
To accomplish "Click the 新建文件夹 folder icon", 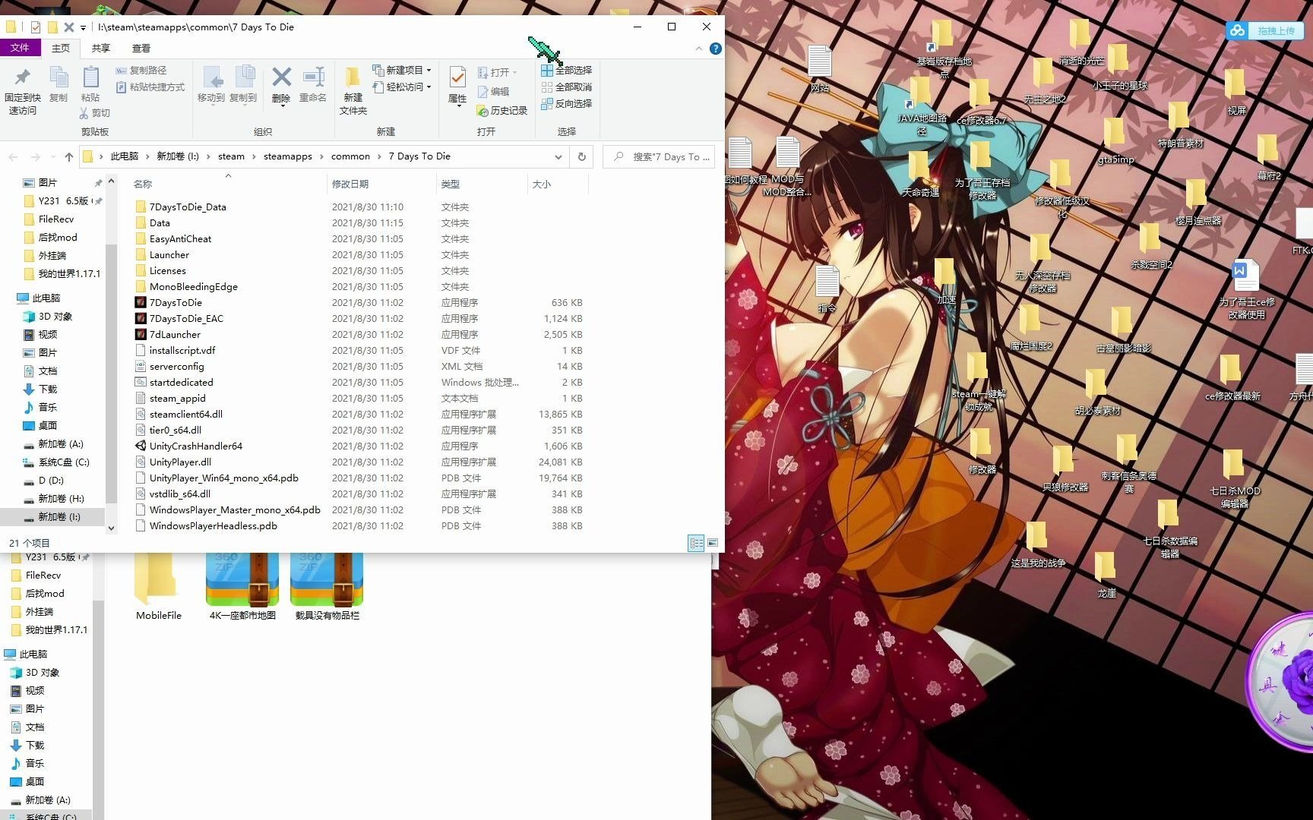I will coord(353,77).
